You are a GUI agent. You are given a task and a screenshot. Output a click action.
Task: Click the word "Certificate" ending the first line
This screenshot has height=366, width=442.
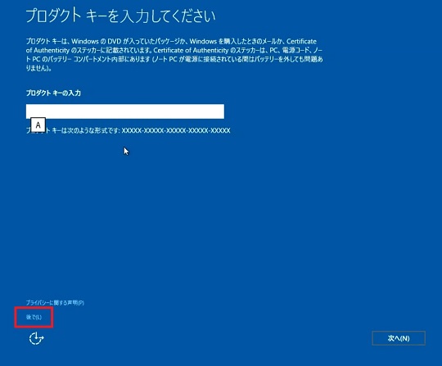(x=301, y=42)
